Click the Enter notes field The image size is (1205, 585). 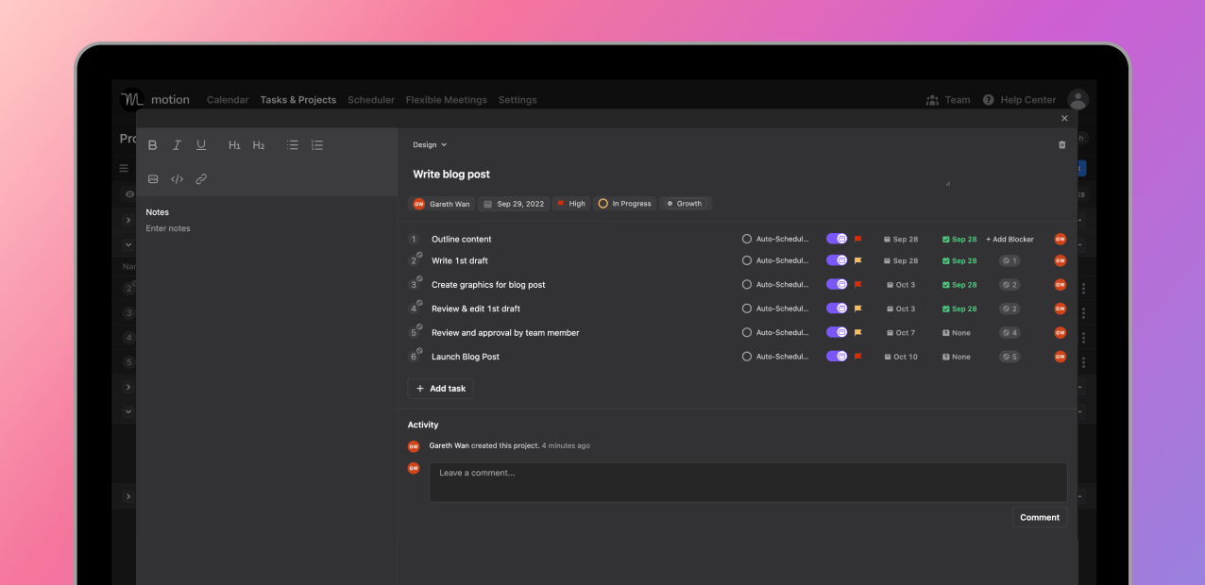click(168, 228)
